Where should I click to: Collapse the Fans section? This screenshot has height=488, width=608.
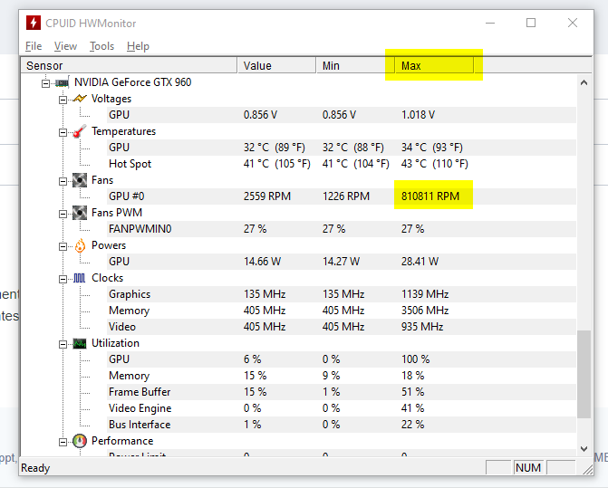coord(63,181)
